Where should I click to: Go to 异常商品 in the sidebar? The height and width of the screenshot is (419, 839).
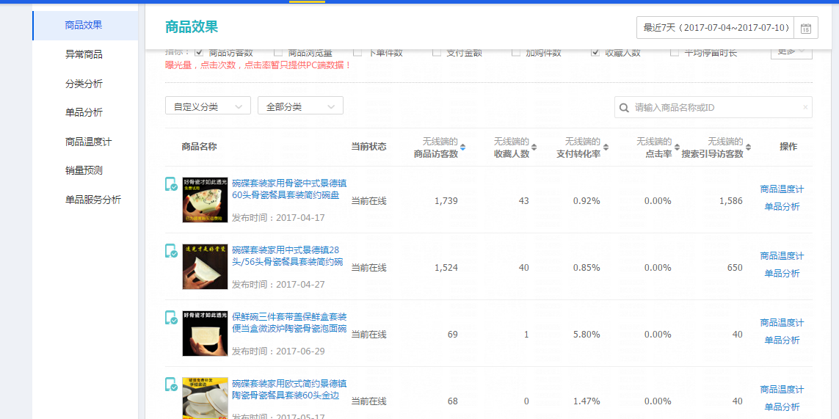[x=84, y=54]
